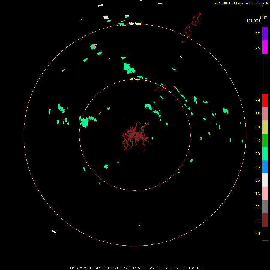The height and width of the screenshot is (270, 270).
Task: Click the 50 NMI range ring label
Action: (135, 79)
